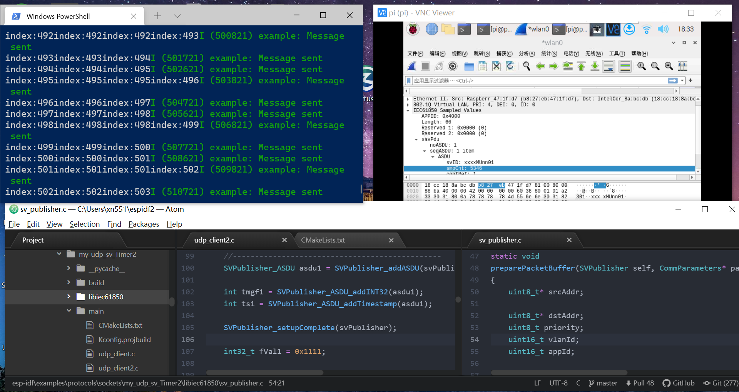Toggle packet colorize rules button
739x392 pixels.
point(625,66)
